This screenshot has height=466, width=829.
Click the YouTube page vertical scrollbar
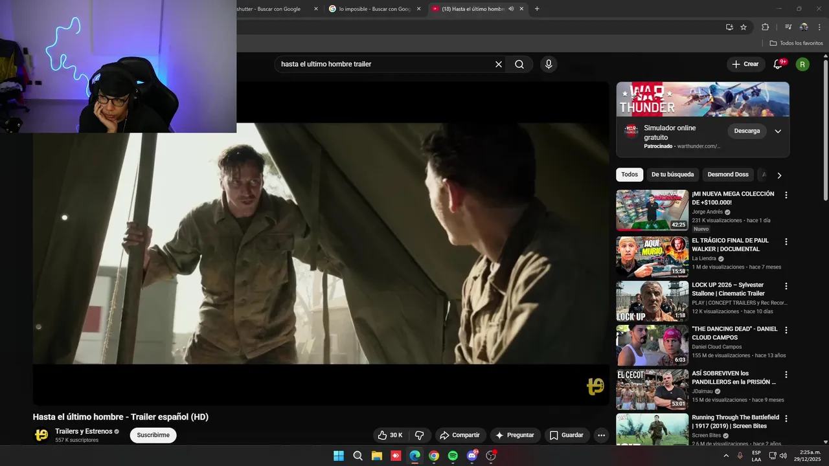[825, 129]
